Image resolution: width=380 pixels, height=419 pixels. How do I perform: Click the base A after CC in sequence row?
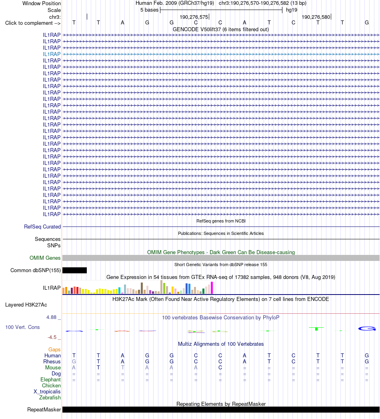244,23
